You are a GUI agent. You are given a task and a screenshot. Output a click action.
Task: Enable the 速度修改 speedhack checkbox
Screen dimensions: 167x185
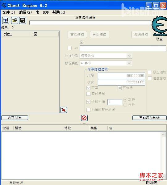coord(150,78)
